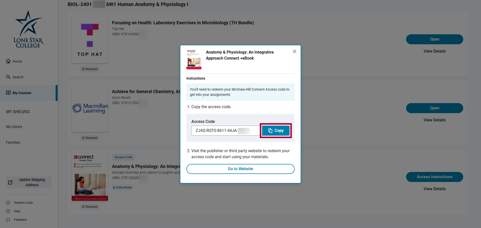The height and width of the screenshot is (228, 481).
Task: View Details for Top Hat bundle
Action: tap(435, 51)
